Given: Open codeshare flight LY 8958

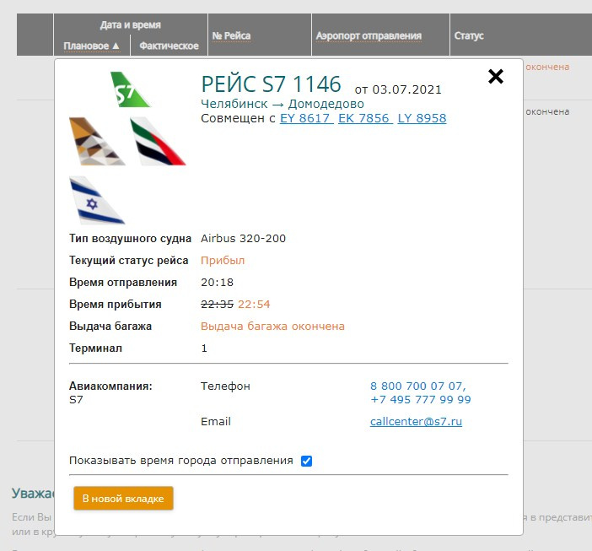Looking at the screenshot, I should pos(422,118).
